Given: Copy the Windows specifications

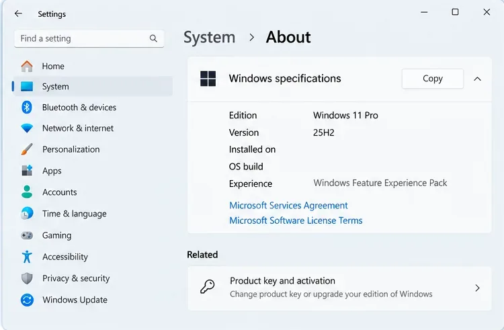Looking at the screenshot, I should [432, 79].
